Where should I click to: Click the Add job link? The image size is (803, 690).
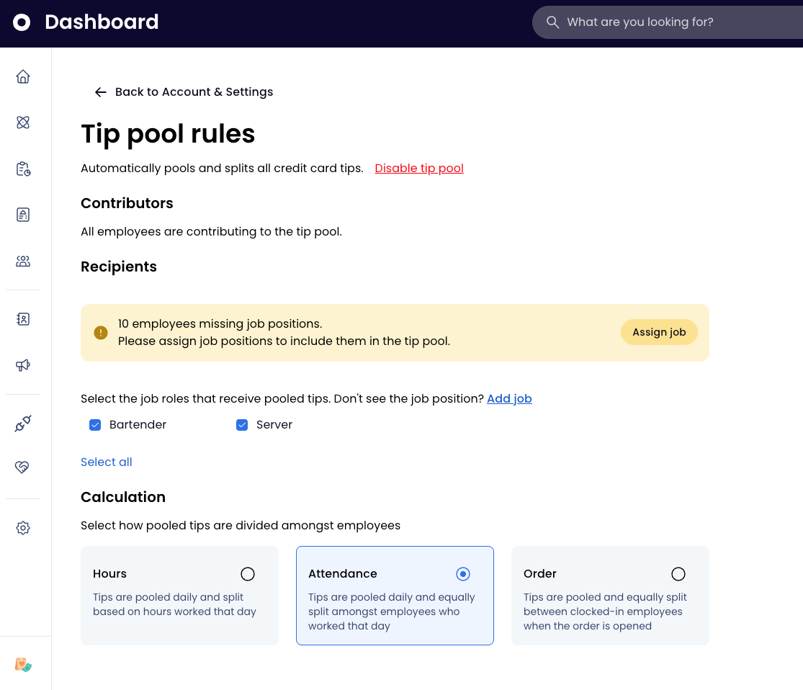(509, 398)
